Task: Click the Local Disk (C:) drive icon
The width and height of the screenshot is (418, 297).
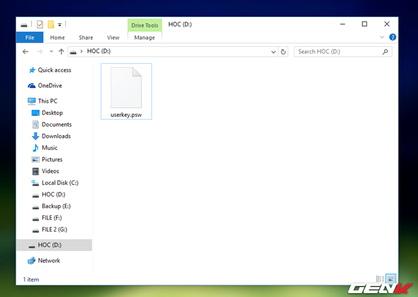Action: coord(35,183)
